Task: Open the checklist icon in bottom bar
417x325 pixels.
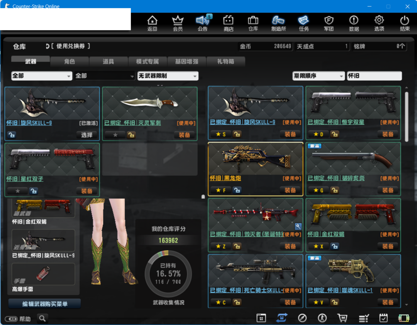Action: pos(364,318)
